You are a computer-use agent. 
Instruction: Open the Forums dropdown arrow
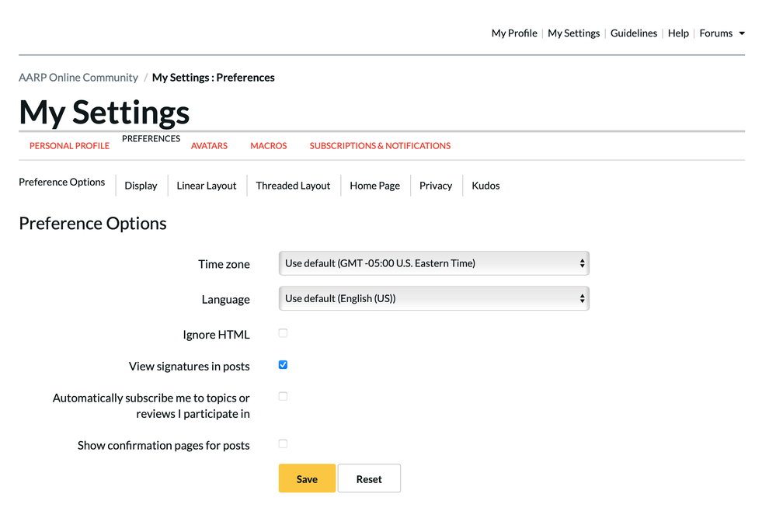point(741,33)
